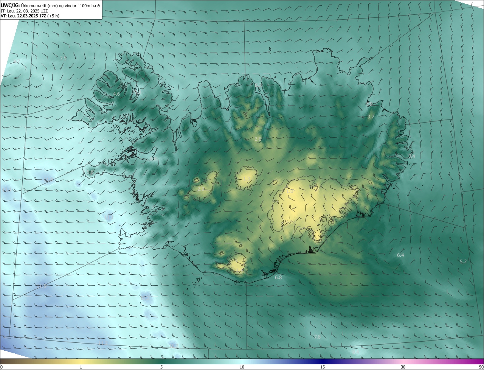Click the color scale's 50 end label
Image resolution: width=484 pixels, height=370 pixels.
481,367
